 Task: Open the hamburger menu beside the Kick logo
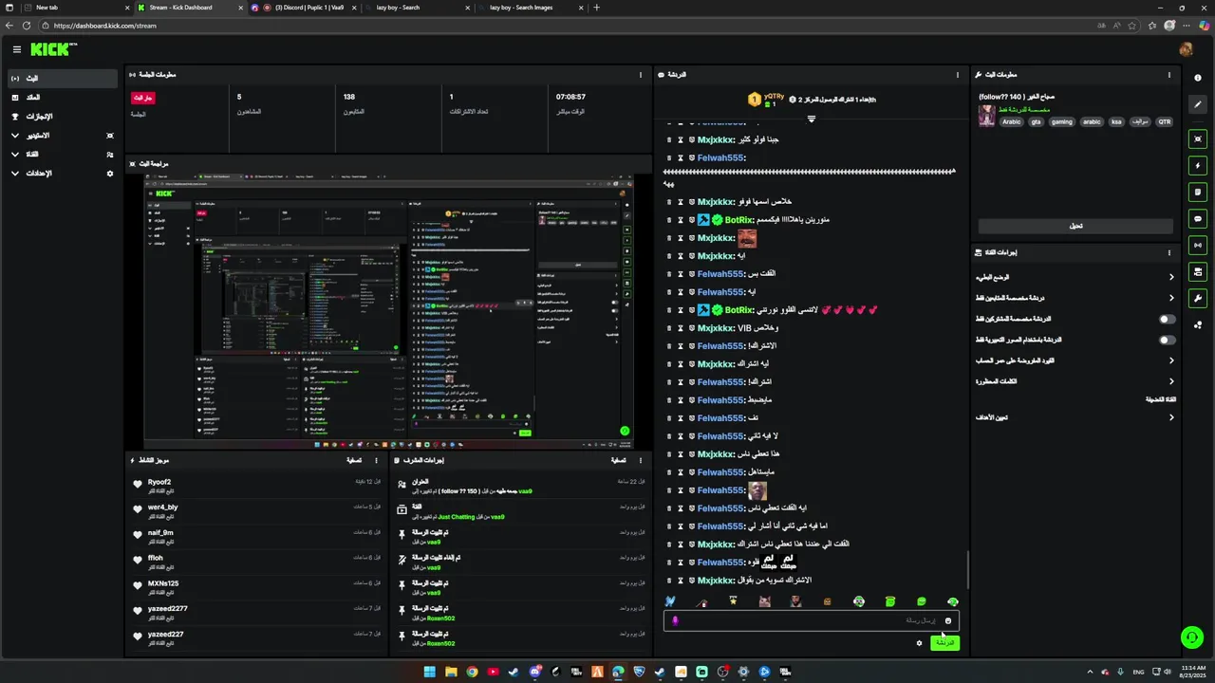pyautogui.click(x=16, y=49)
